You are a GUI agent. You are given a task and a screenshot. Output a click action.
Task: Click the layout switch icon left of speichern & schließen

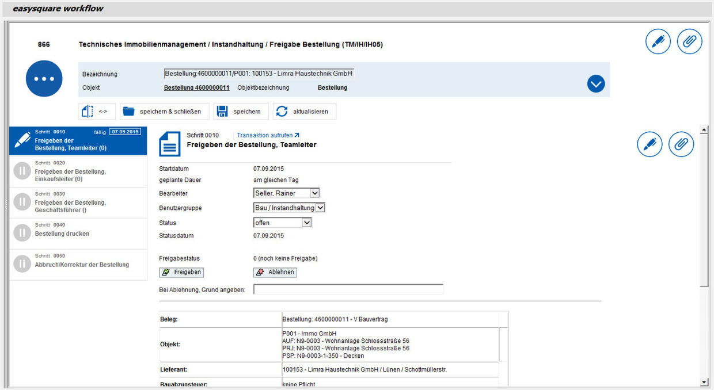point(96,110)
